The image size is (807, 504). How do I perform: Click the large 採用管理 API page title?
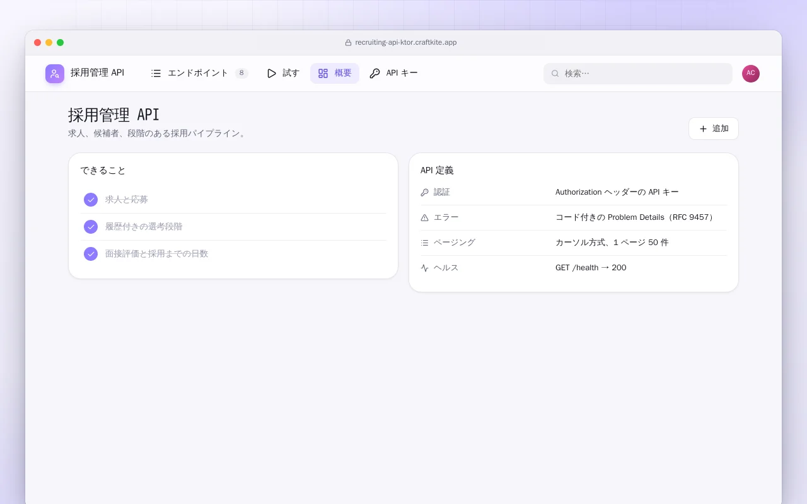114,115
